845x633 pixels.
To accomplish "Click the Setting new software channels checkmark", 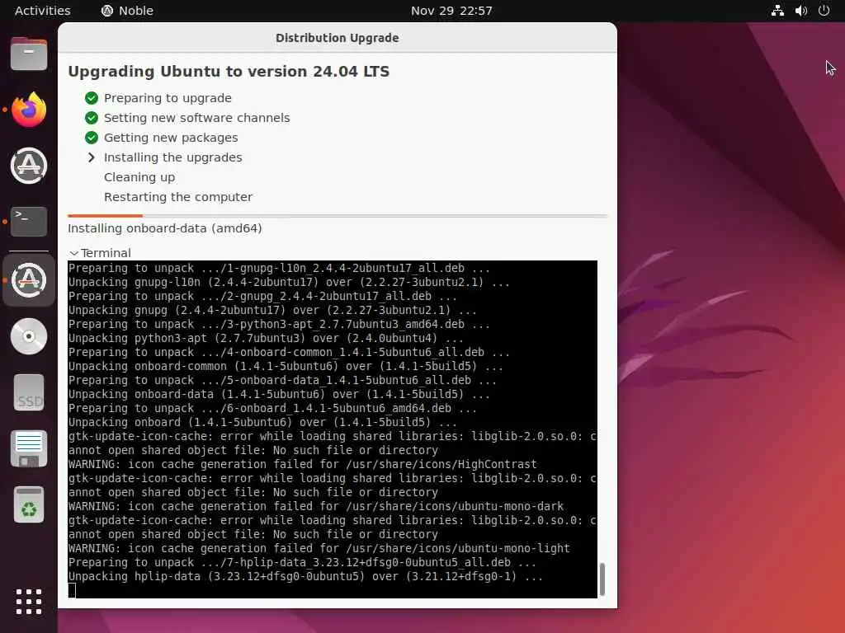I will pyautogui.click(x=92, y=118).
